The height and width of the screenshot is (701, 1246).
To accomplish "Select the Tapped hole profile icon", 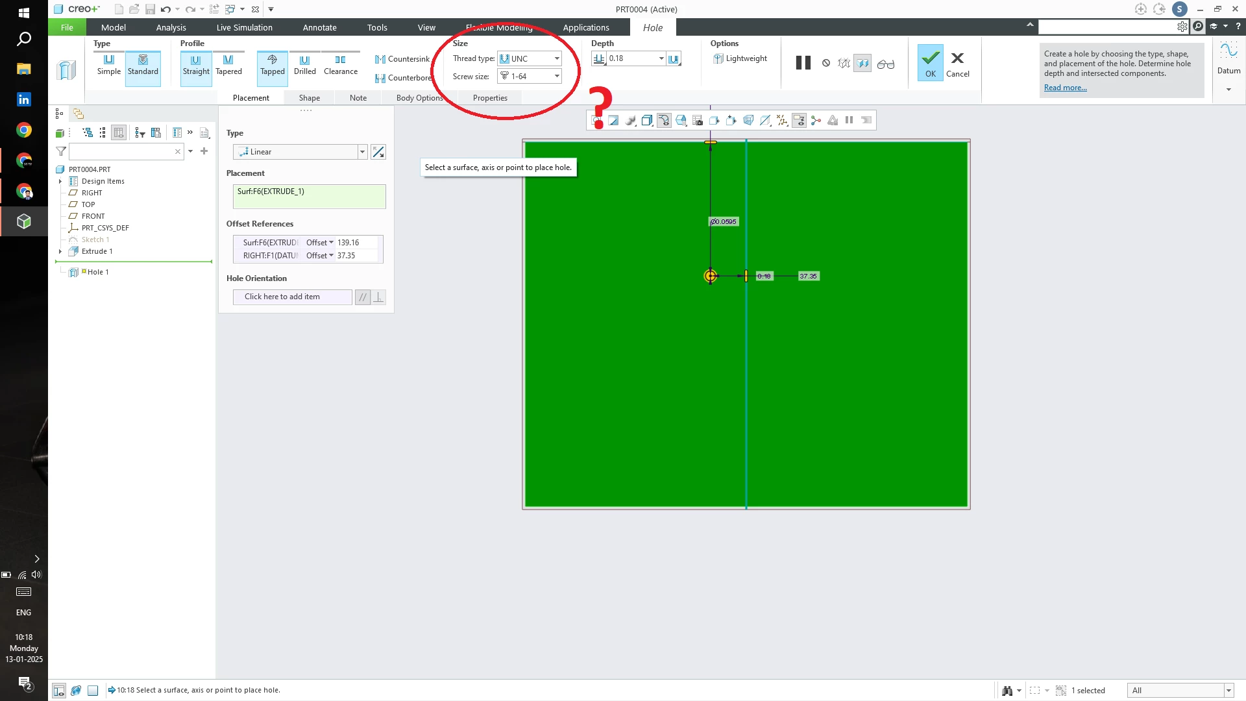I will (273, 65).
